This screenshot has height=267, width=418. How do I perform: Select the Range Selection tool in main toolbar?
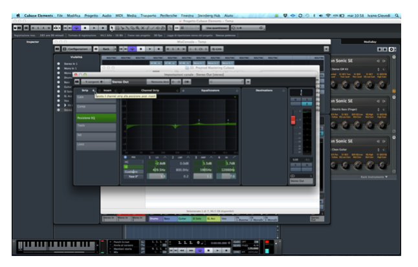point(117,28)
